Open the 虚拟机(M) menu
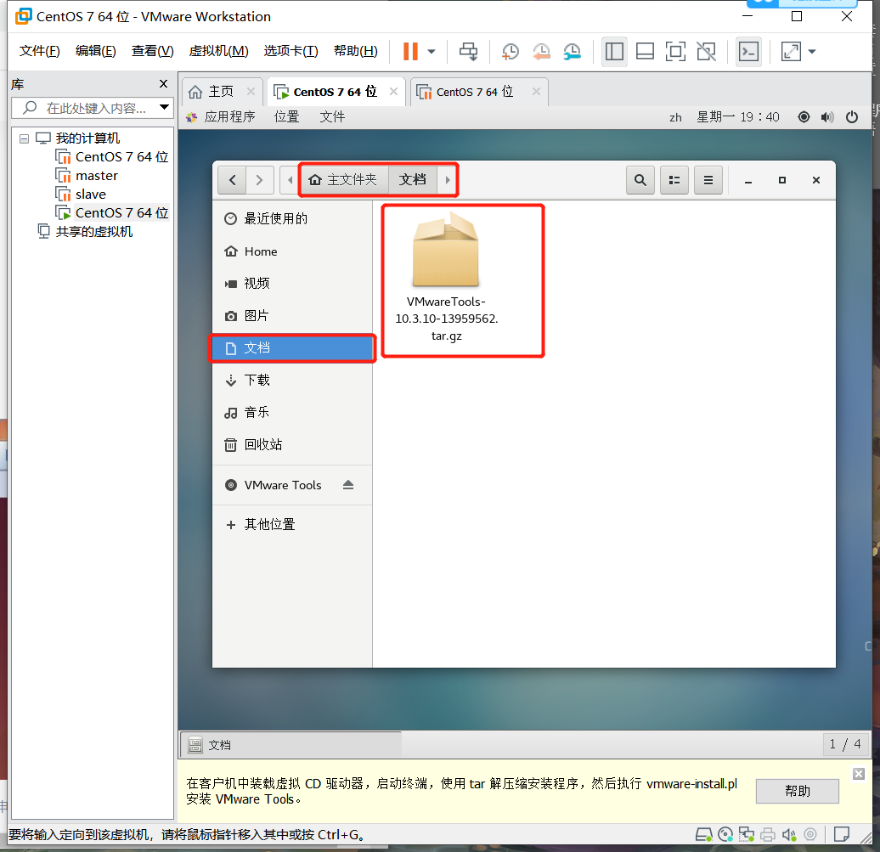The height and width of the screenshot is (852, 880). click(x=218, y=51)
